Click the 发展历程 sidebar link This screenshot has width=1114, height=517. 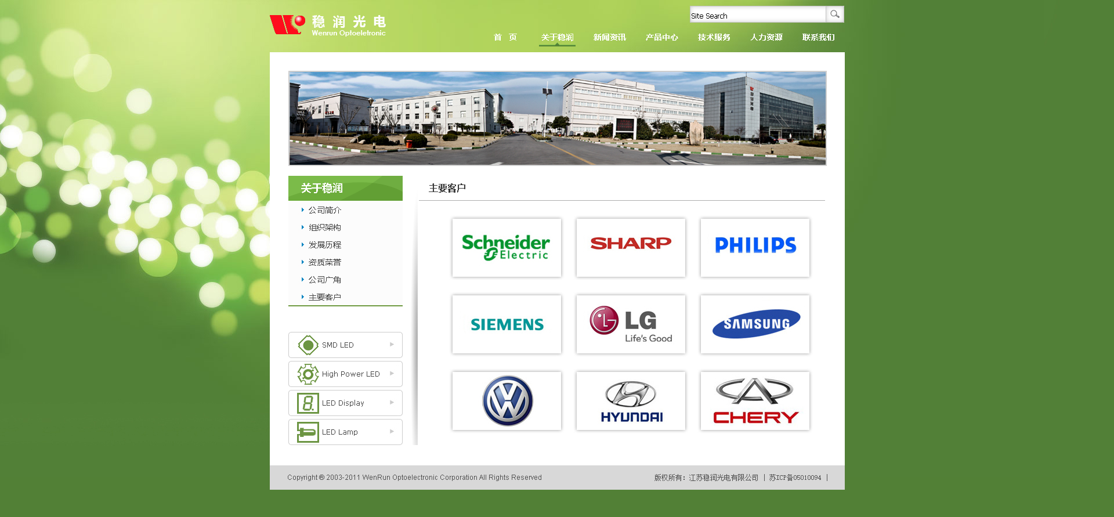pos(324,245)
